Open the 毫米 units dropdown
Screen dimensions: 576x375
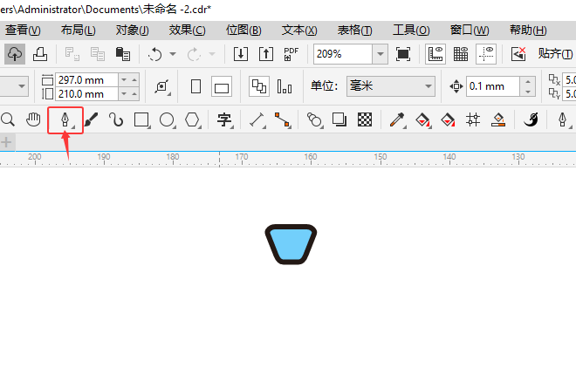[x=391, y=86]
